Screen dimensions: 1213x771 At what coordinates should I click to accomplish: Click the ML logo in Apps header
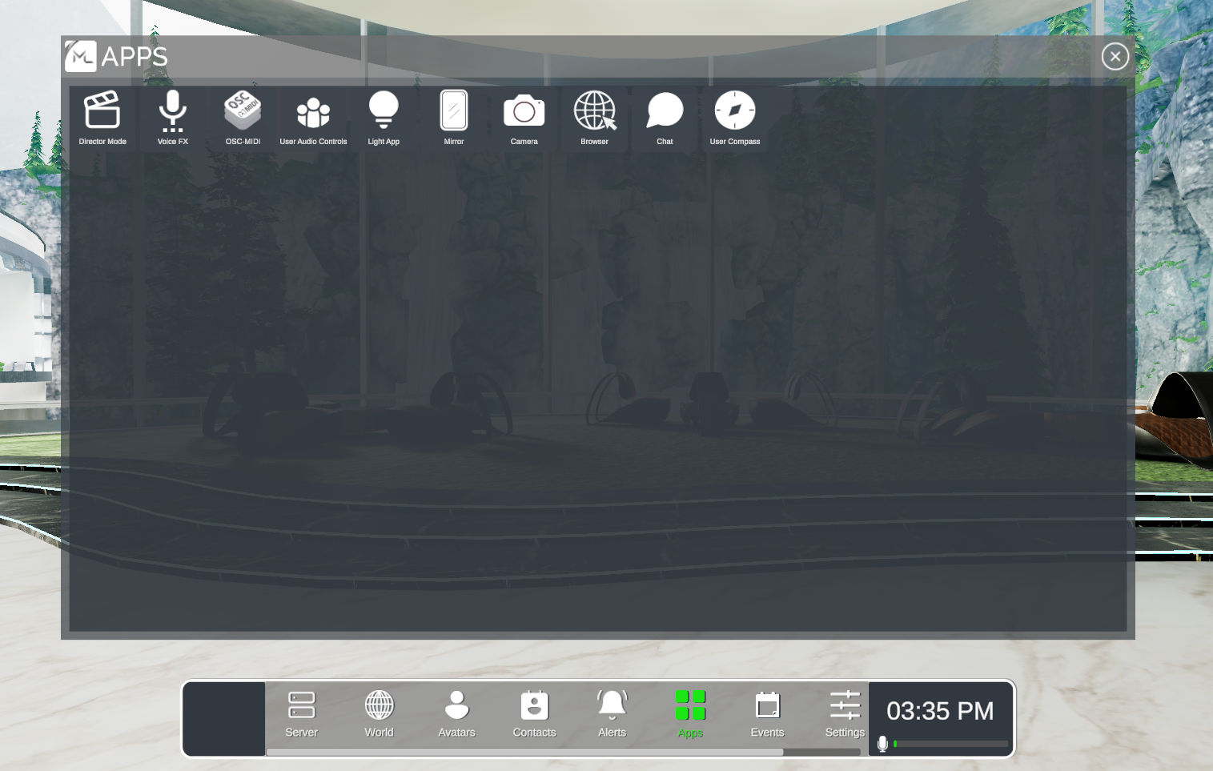(81, 56)
